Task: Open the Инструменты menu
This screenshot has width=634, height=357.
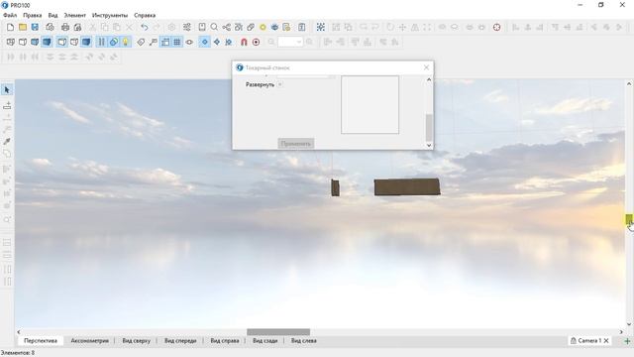Action: pyautogui.click(x=110, y=16)
